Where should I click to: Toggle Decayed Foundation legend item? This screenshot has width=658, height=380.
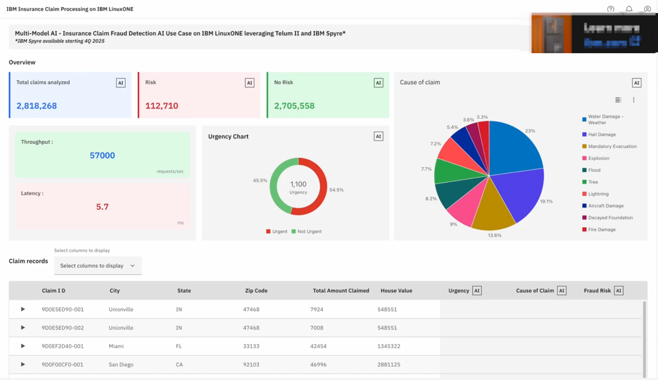coord(608,217)
